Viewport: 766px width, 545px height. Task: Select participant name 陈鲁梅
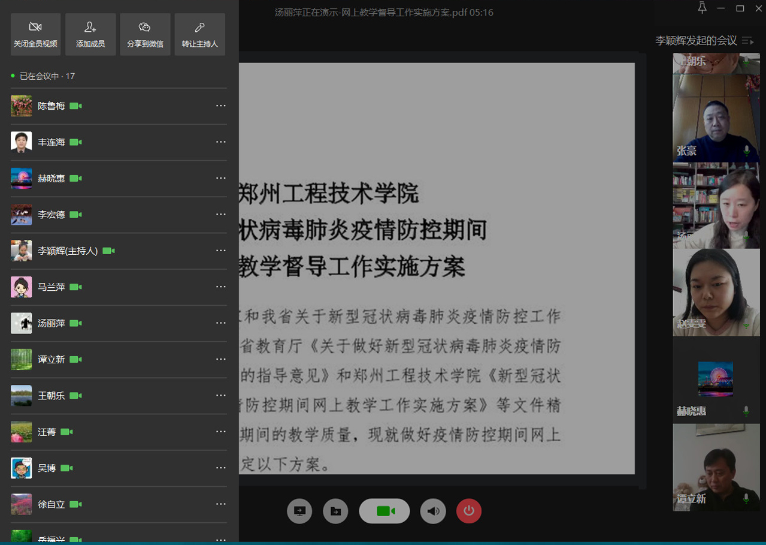(52, 106)
